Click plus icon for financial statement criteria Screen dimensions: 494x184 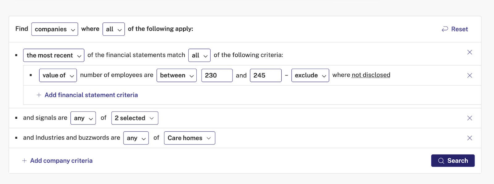[x=39, y=95]
